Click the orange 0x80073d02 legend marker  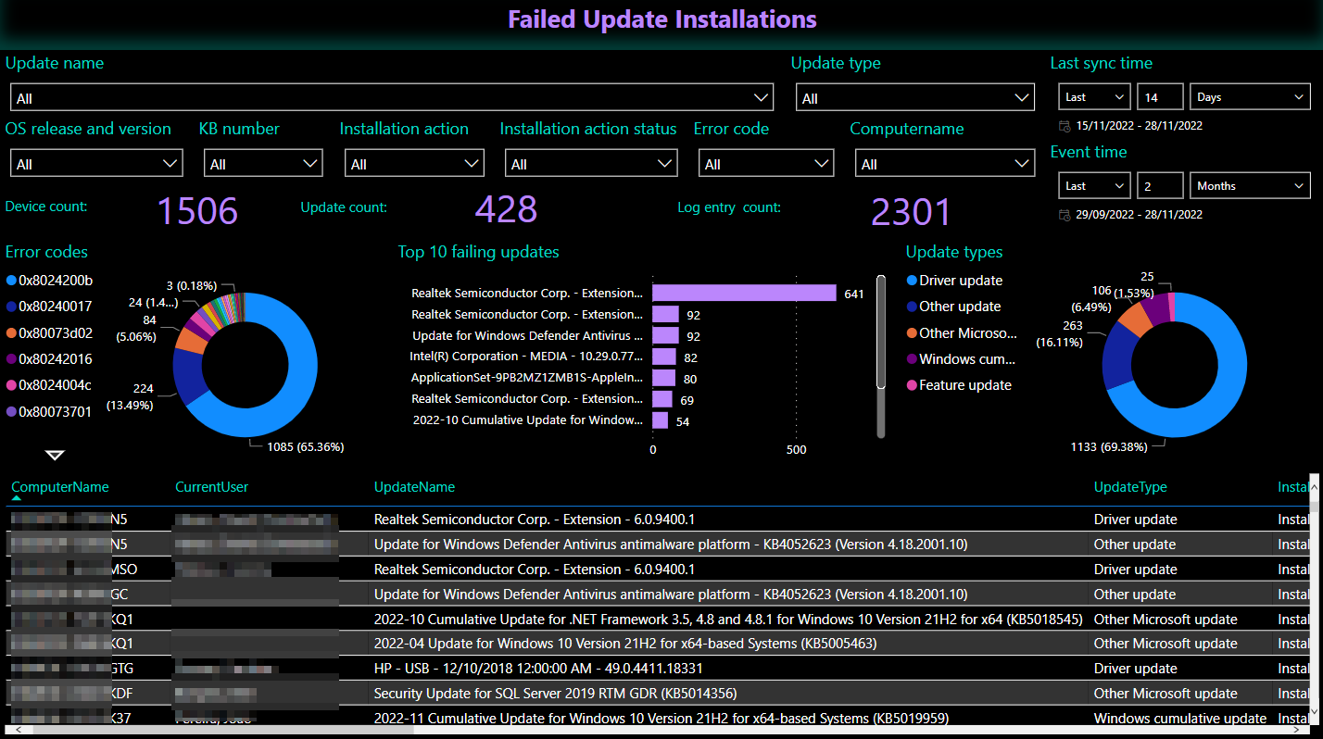11,333
